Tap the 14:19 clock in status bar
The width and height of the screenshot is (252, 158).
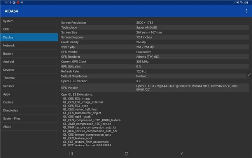[8, 2]
